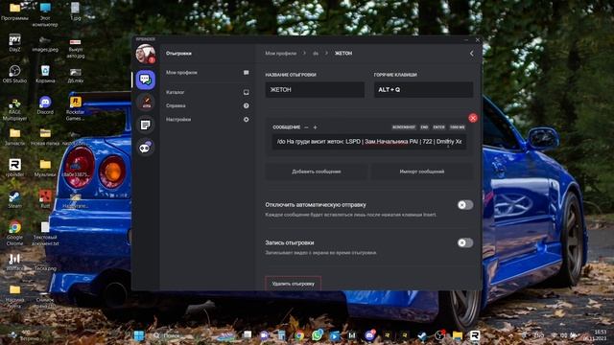Select the chat bubbles roleplay section icon
This screenshot has width=614, height=345.
[145, 80]
